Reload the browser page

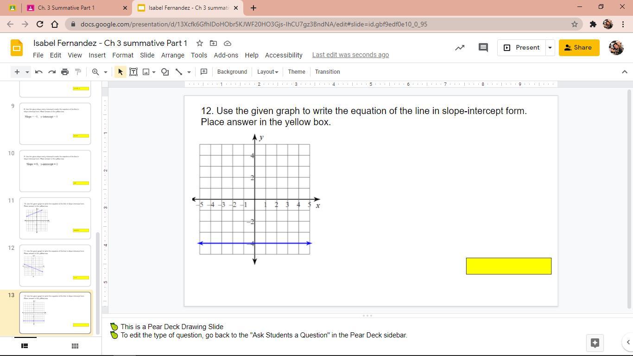tap(40, 24)
